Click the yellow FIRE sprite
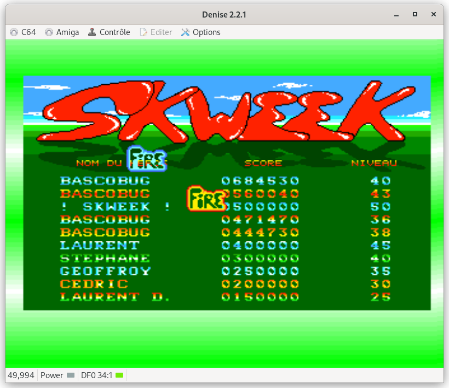Viewport: 449px width, 388px height. (x=206, y=199)
